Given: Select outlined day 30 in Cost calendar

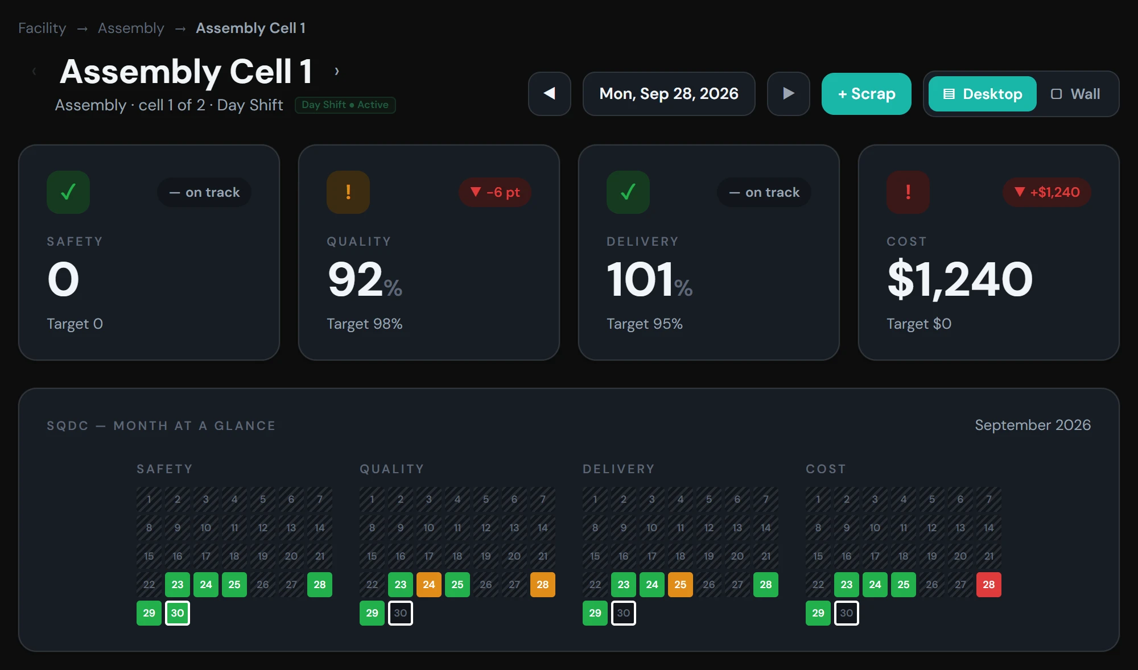Looking at the screenshot, I should click(847, 613).
